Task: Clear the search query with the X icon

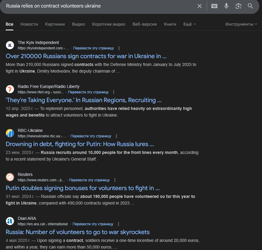Action: [200, 6]
